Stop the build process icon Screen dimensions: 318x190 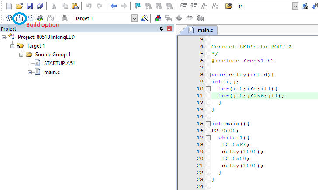51,18
